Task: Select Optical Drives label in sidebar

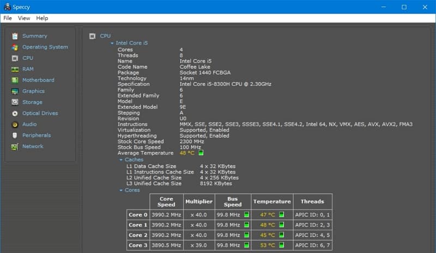Action: 40,113
